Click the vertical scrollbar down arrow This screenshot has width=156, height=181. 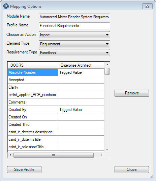pos(107,150)
